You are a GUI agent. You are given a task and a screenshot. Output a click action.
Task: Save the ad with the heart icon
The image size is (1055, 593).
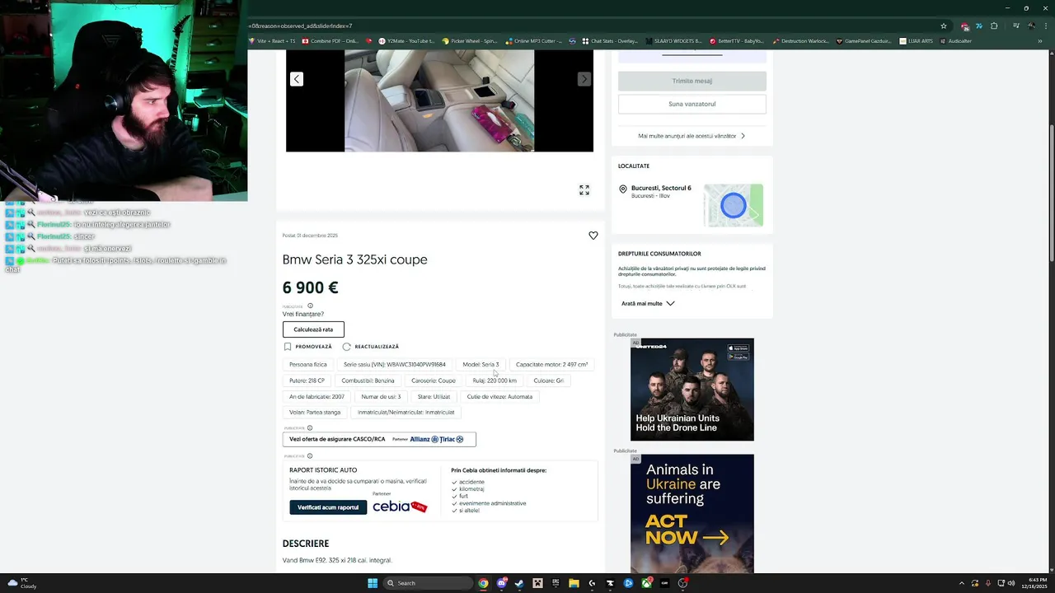(x=593, y=236)
